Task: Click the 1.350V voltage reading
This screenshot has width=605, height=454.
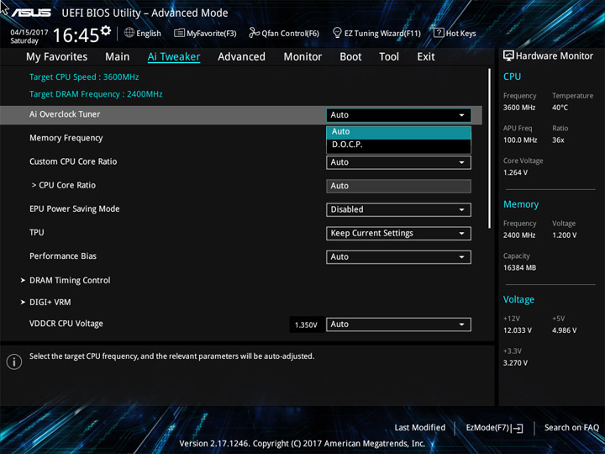Action: pos(306,325)
